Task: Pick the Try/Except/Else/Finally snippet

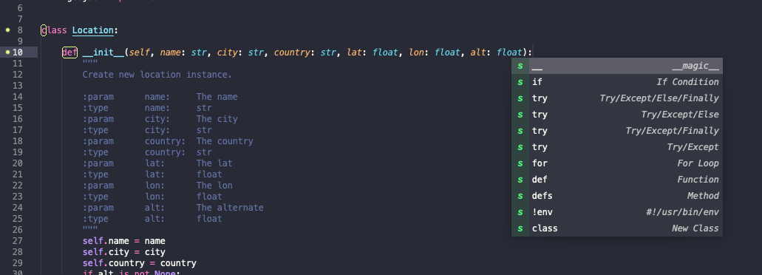Action: point(617,98)
